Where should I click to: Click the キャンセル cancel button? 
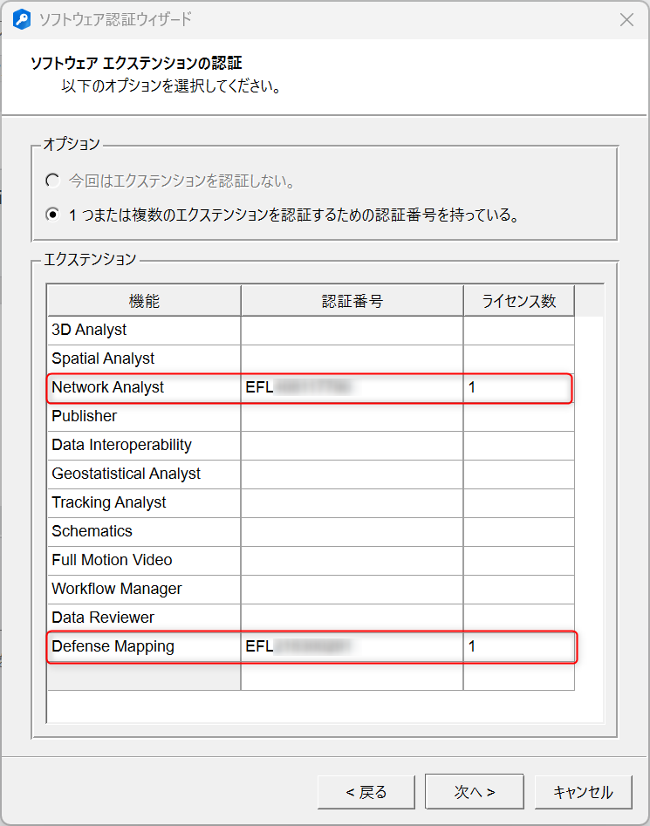coord(583,792)
